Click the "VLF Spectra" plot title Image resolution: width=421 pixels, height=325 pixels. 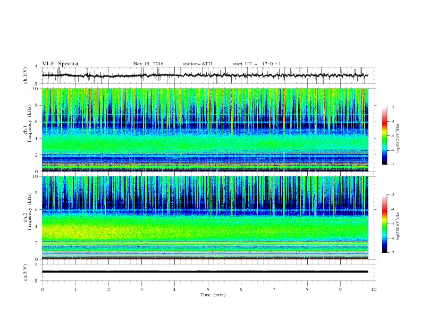click(60, 64)
